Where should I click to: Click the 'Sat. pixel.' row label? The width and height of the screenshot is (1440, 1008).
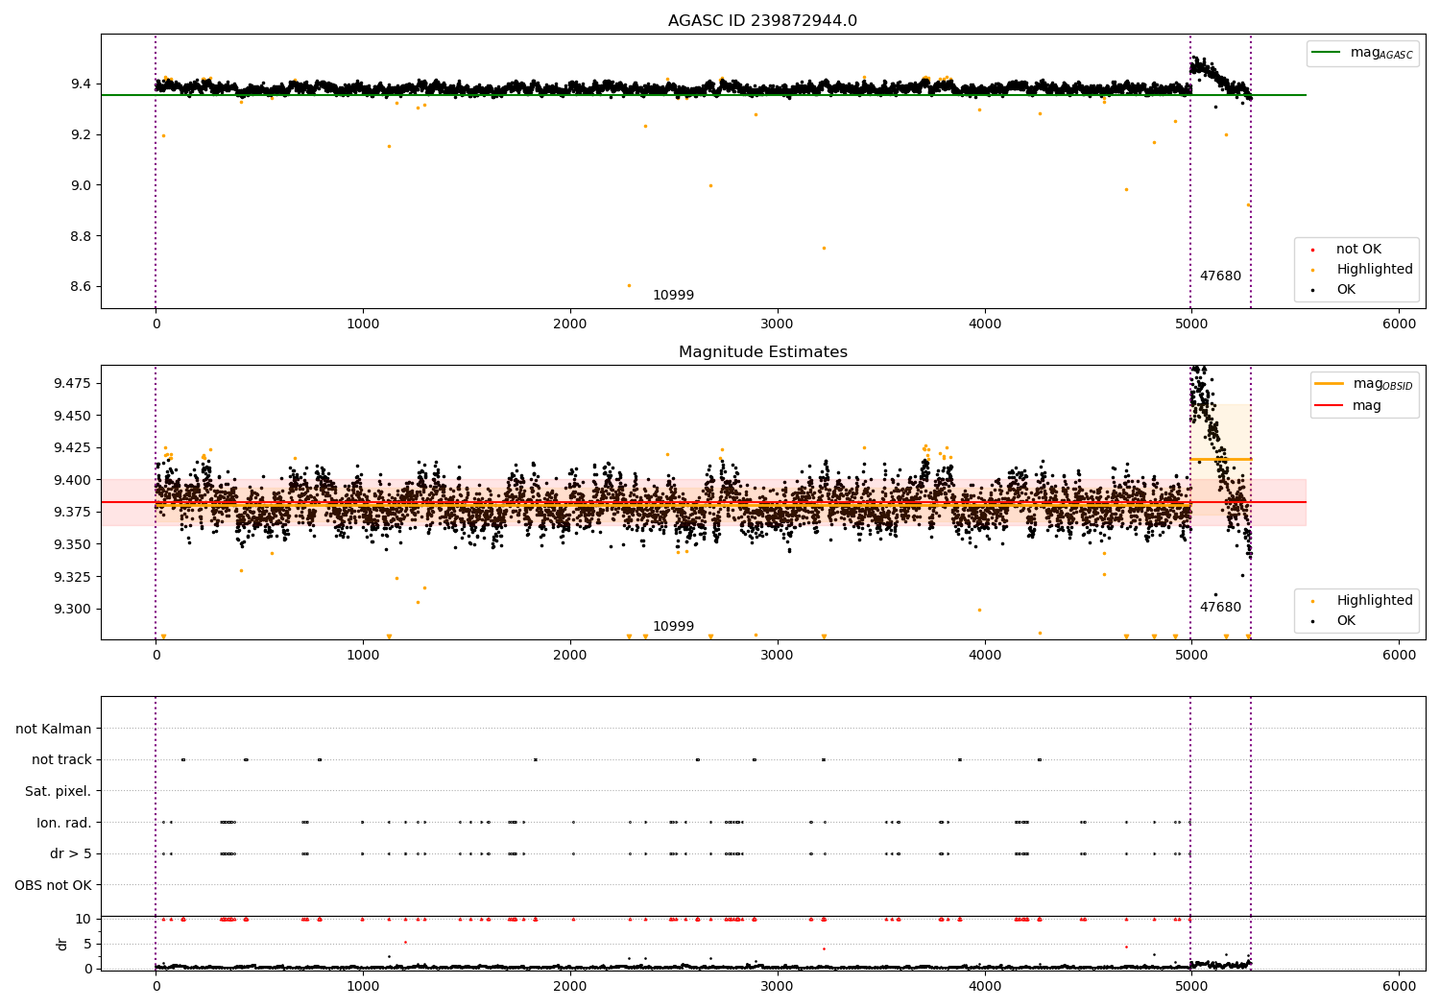coord(59,792)
